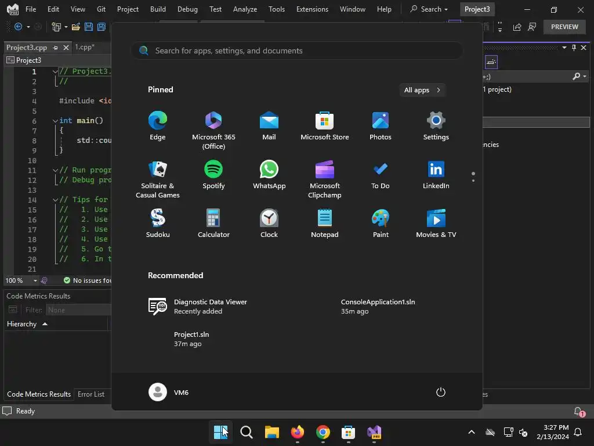Open Settings from the pinned apps

point(436,126)
